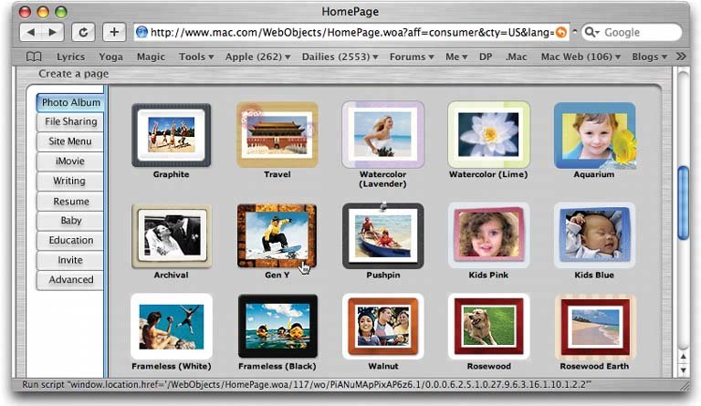The image size is (701, 406).
Task: Open the Lyrics bookmark
Action: pyautogui.click(x=70, y=57)
